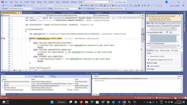Take Snapshot of memory usage

pos(155,66)
